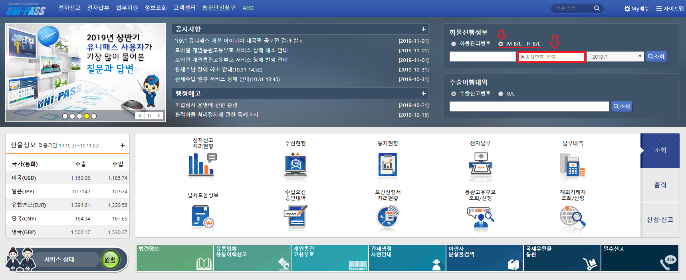Open 개인통관 고유부호 barcode tile
Image resolution: width=686 pixels, height=280 pixels.
coord(330,258)
